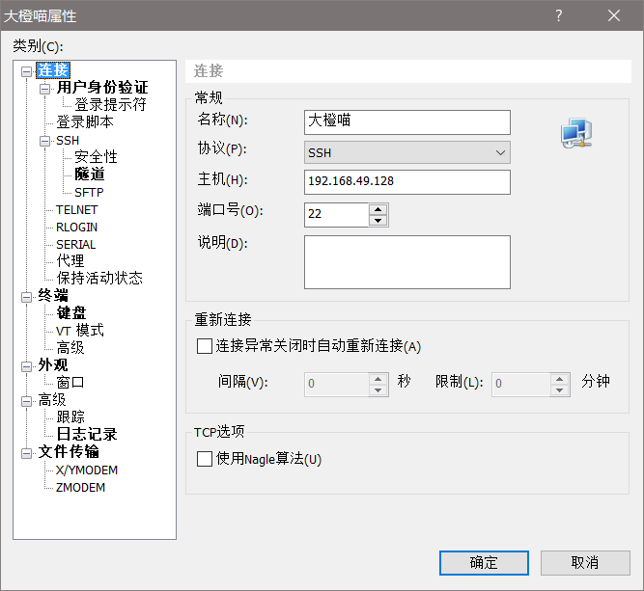Collapse the 用户身份验证 tree node
This screenshot has width=644, height=591.
point(44,89)
